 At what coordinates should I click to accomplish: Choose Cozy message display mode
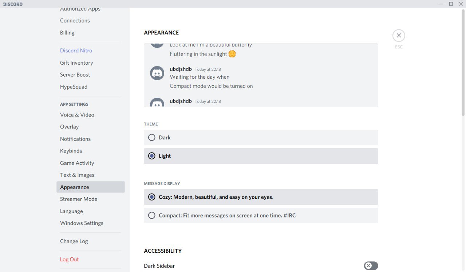pos(261,197)
